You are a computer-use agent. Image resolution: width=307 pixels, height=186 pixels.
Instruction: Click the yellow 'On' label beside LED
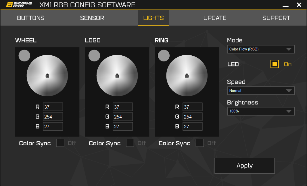pyautogui.click(x=288, y=64)
